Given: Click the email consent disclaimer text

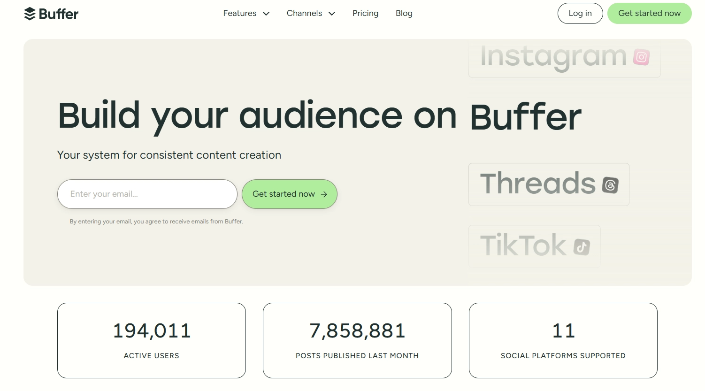Looking at the screenshot, I should [156, 222].
